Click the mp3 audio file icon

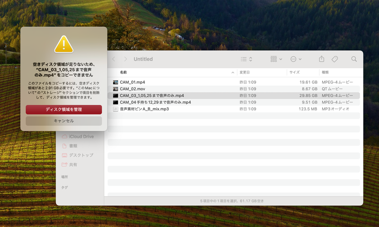coord(116,109)
